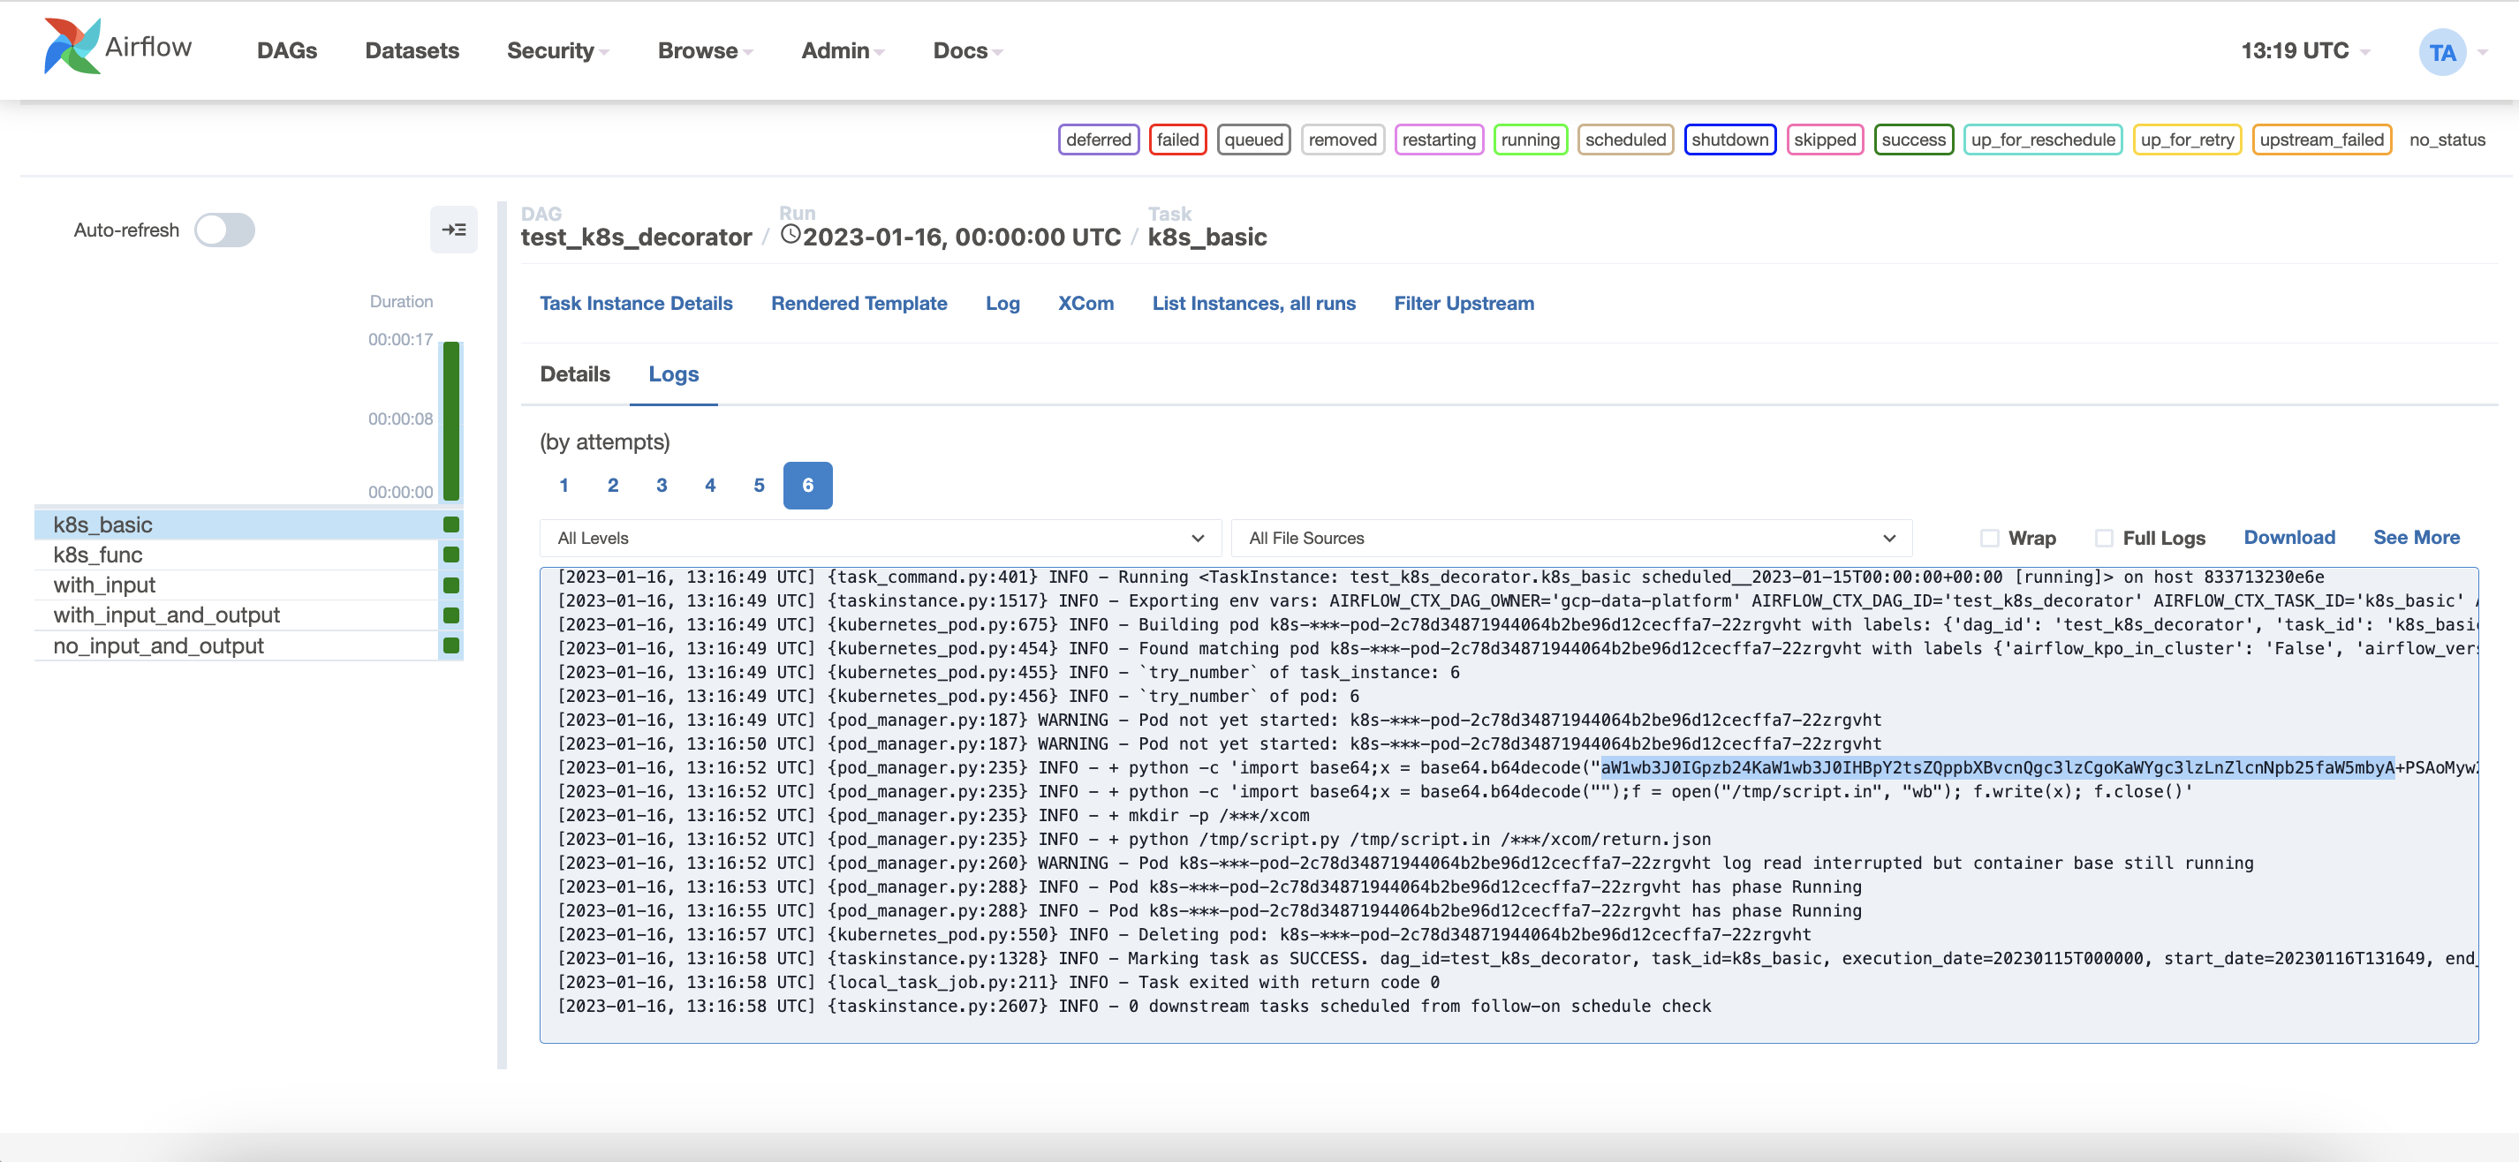Collapse the grid panel with arrow icon

click(454, 230)
